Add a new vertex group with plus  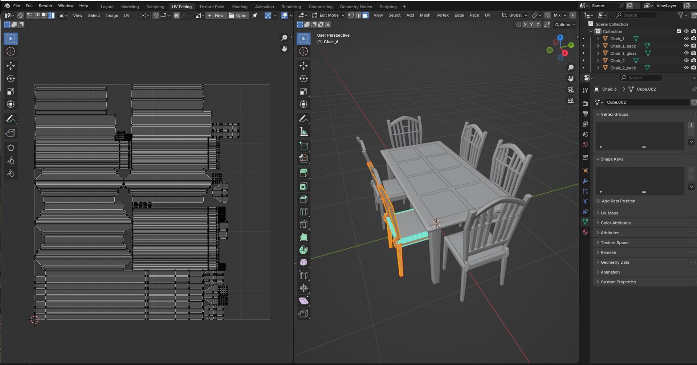point(691,125)
